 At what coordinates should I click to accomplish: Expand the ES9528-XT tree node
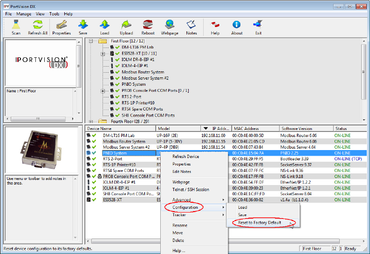103,54
